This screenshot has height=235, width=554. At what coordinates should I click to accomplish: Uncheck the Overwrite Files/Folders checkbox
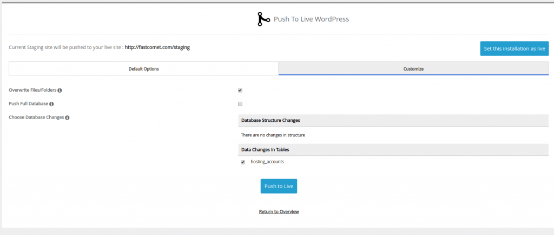pos(240,90)
